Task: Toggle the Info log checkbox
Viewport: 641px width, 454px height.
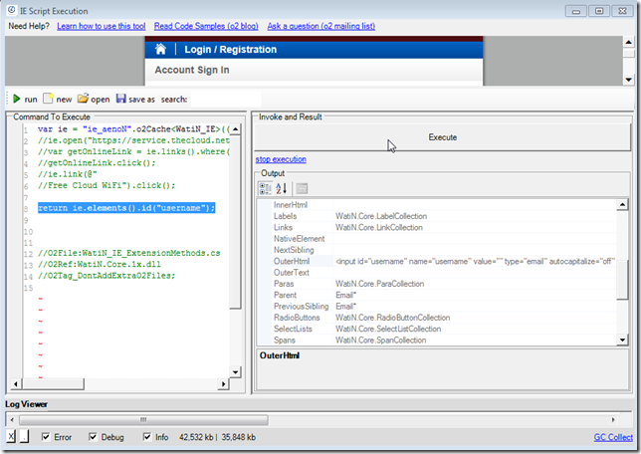Action: click(x=146, y=437)
